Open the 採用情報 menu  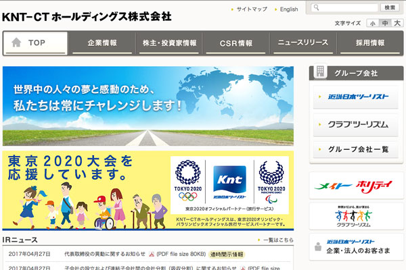click(370, 43)
